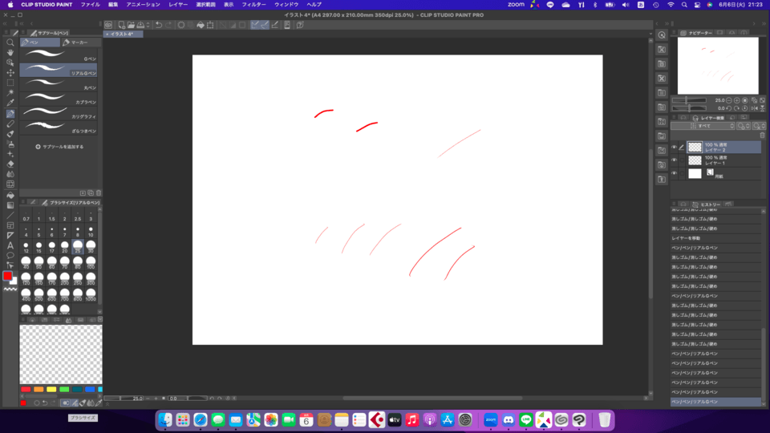The height and width of the screenshot is (433, 770).
Task: Delete sub tool with trash icon
Action: (x=99, y=193)
